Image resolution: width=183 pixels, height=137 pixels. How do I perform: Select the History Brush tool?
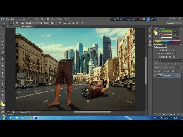pos(3,63)
